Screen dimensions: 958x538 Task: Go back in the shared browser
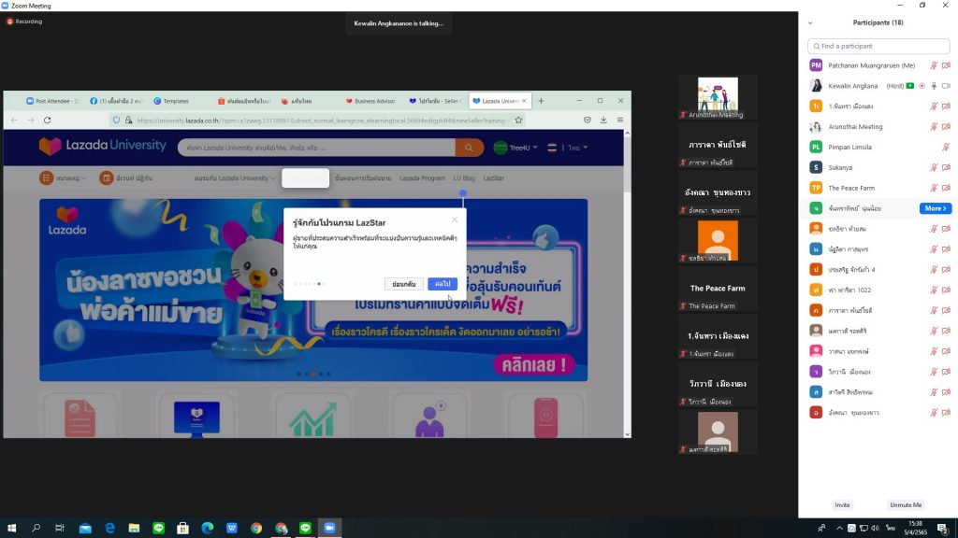[15, 120]
